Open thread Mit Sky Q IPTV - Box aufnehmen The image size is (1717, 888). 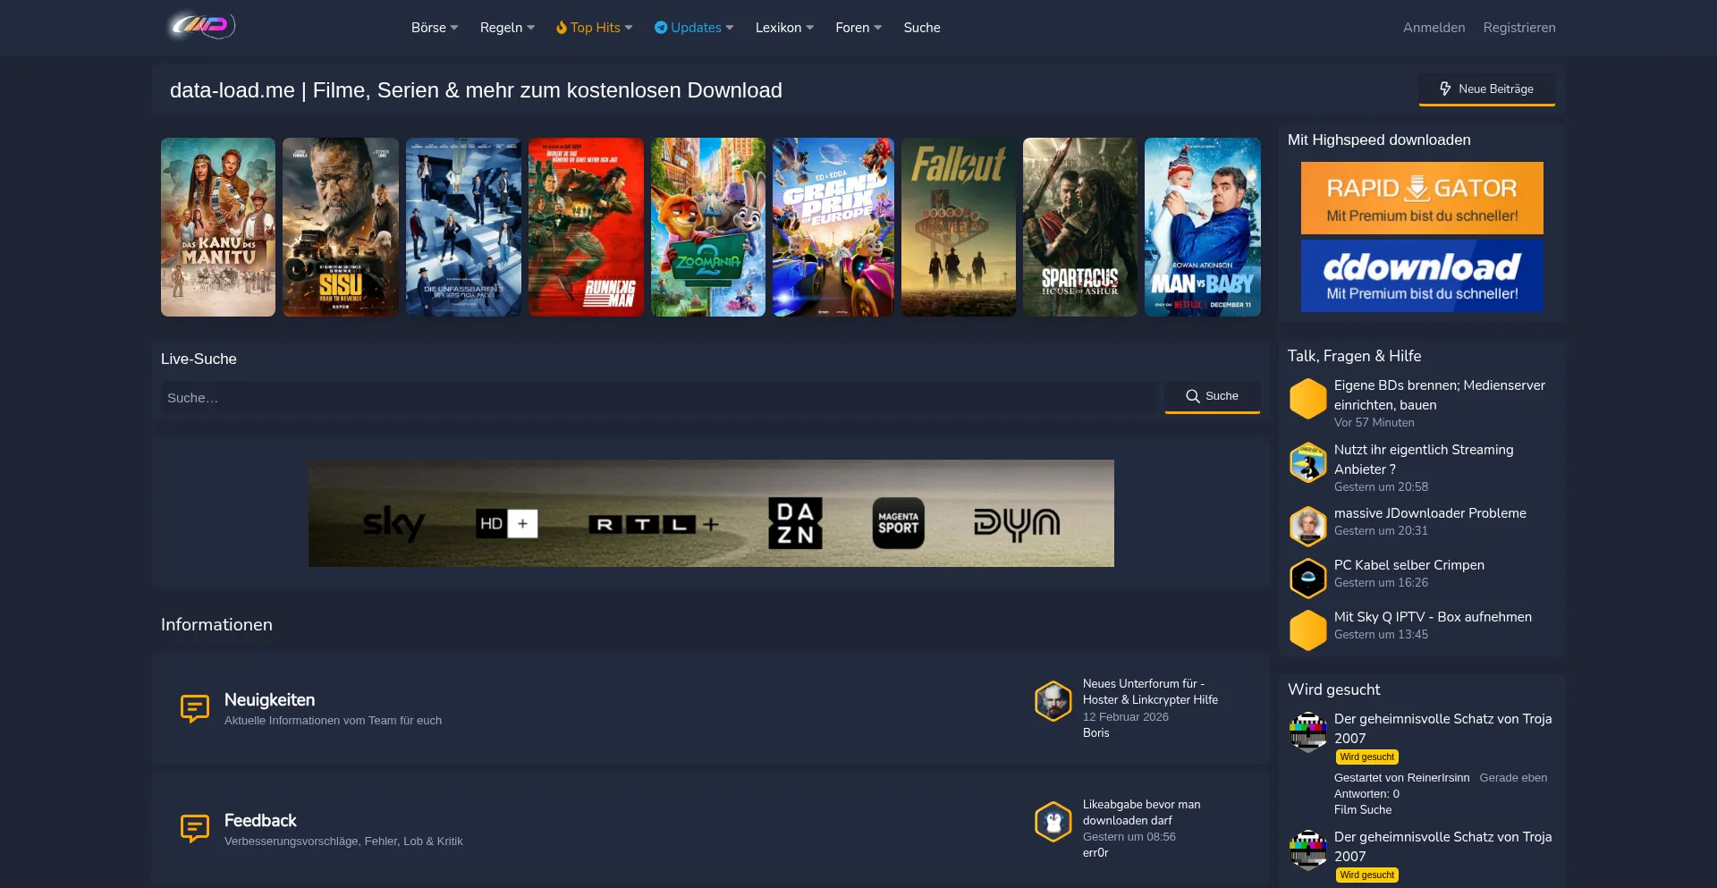[1433, 617]
